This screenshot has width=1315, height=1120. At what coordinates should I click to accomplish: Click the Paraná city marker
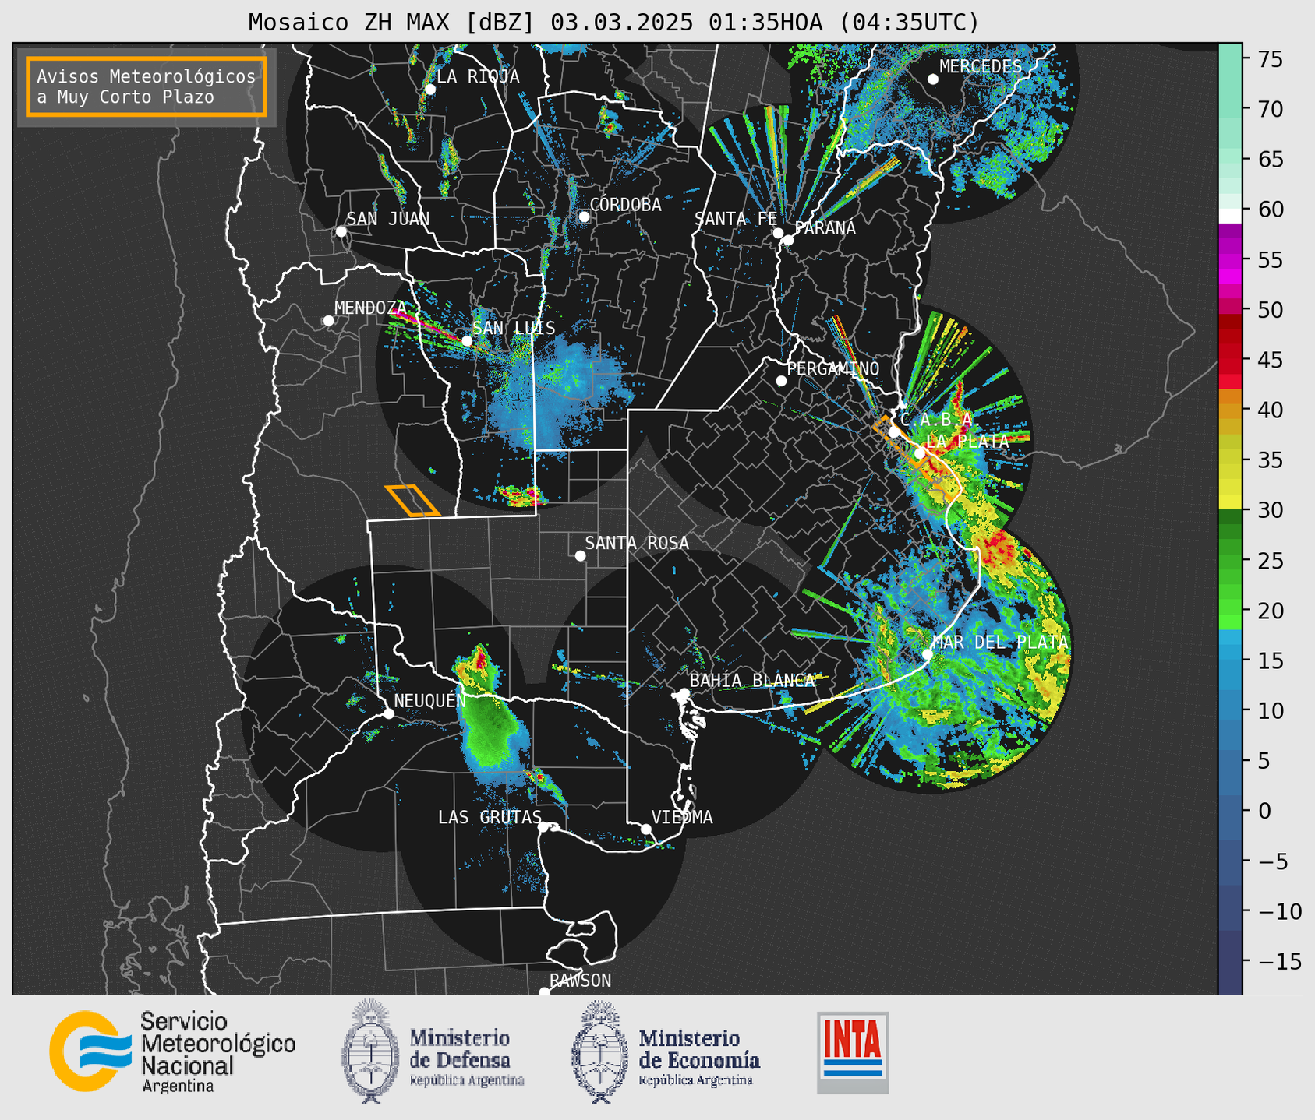[788, 240]
